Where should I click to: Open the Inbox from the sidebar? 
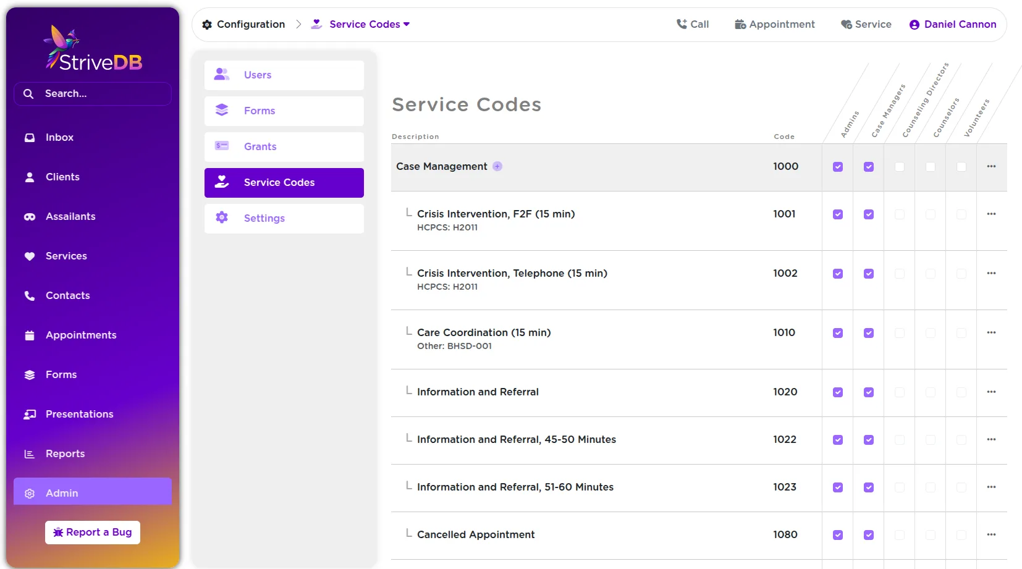(59, 137)
